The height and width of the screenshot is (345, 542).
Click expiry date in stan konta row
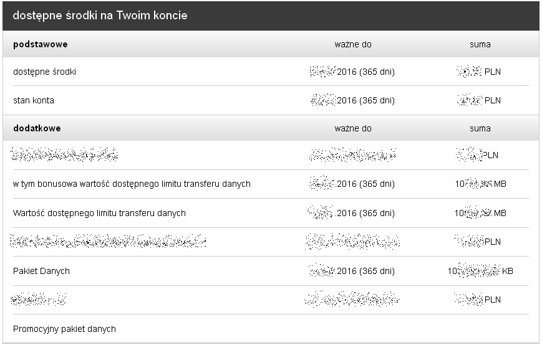coord(353,101)
